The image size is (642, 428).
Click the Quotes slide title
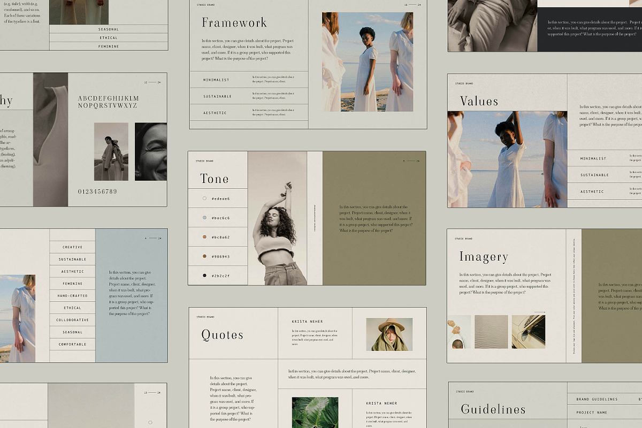(x=222, y=335)
